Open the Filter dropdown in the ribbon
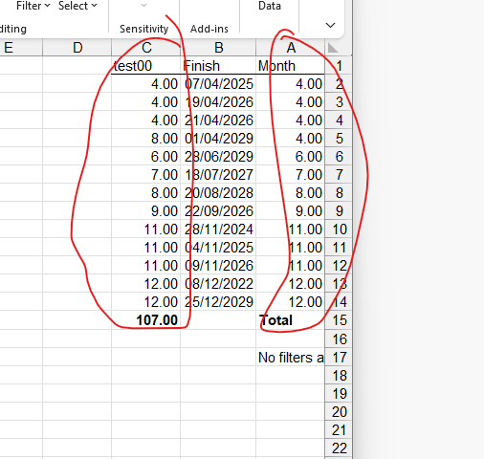The width and height of the screenshot is (484, 459). coord(33,6)
